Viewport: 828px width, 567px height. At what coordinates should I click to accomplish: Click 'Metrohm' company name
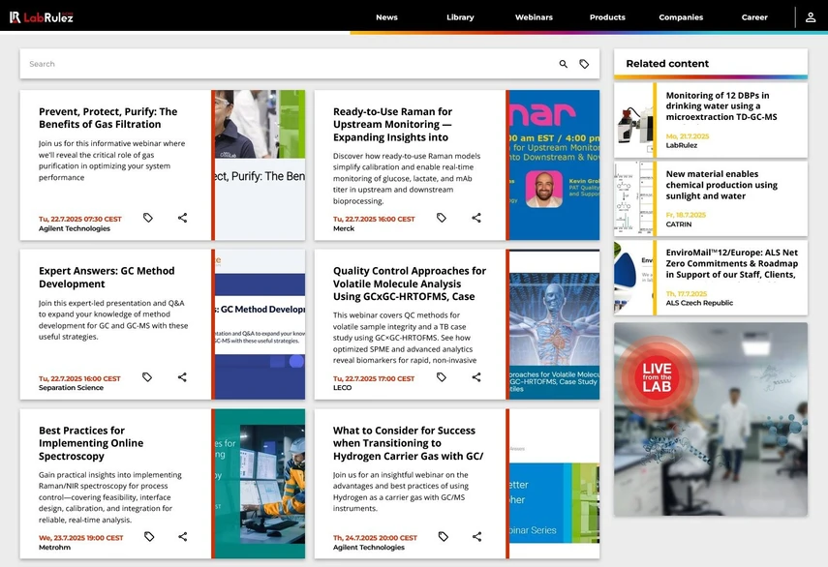tap(54, 547)
